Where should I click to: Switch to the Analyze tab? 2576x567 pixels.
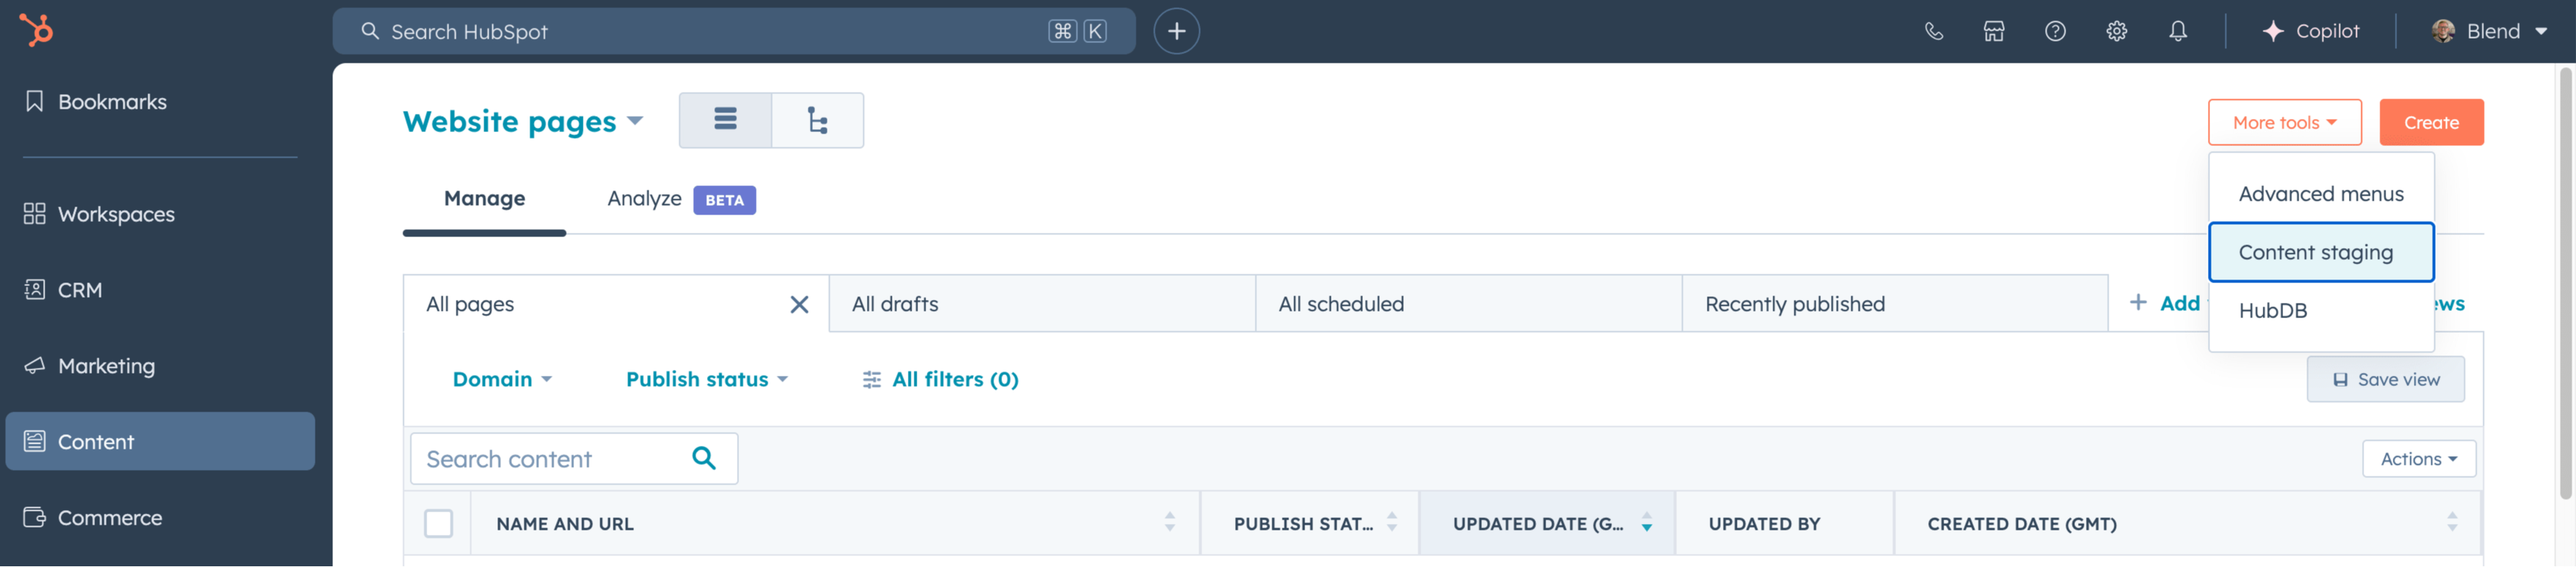[643, 198]
